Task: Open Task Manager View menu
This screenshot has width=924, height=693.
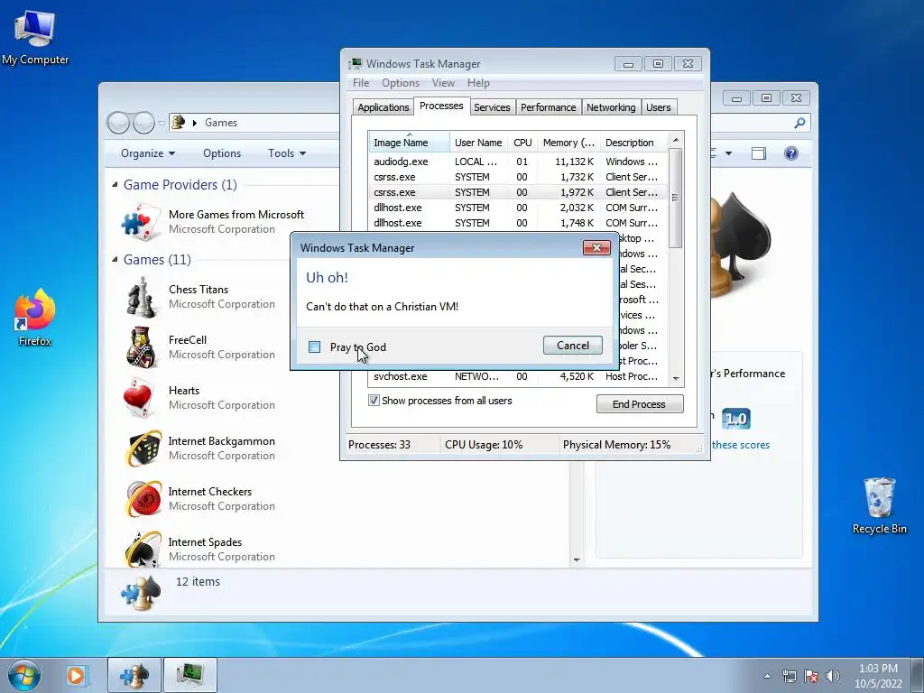Action: [443, 83]
